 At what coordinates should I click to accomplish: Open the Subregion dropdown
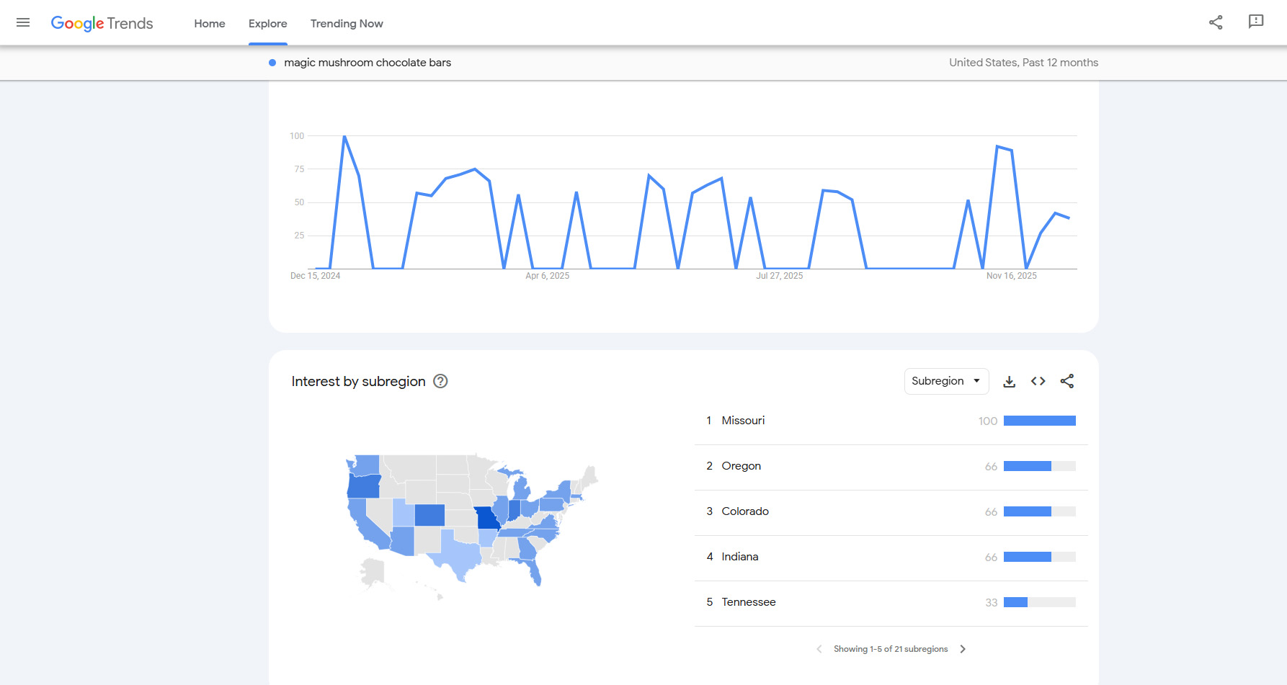946,381
